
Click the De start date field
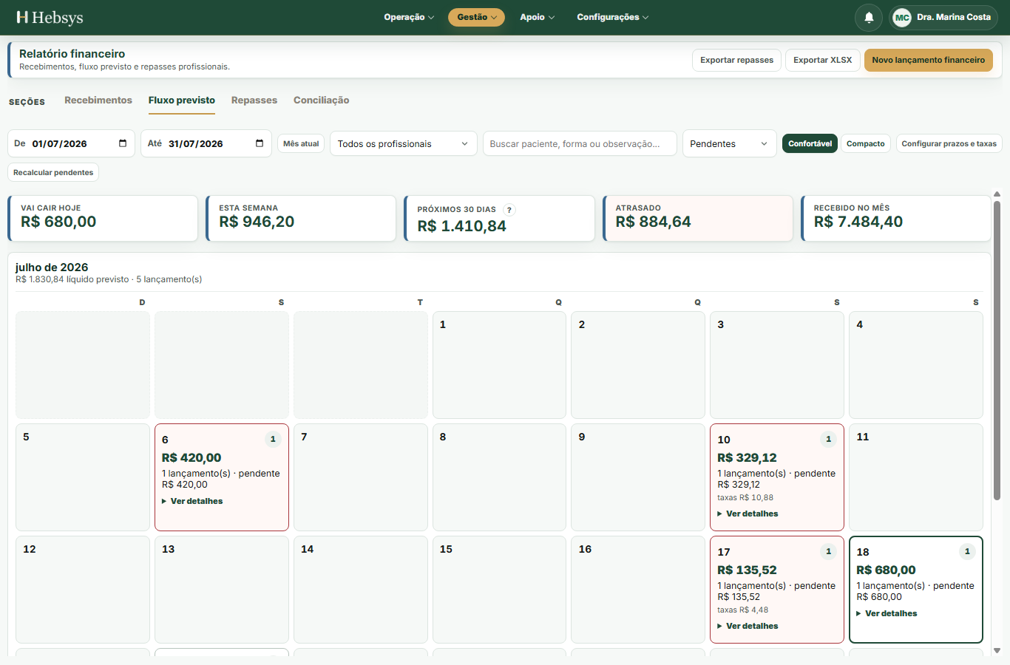[71, 143]
